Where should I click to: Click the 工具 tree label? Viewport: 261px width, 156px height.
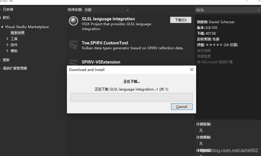pyautogui.click(x=14, y=39)
